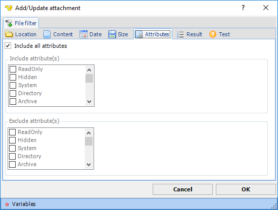Viewport: 278px width, 210px height.
Task: Click the help question mark button
Action: (243, 8)
